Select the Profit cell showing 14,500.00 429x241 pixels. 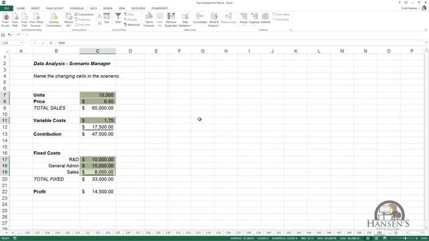coord(98,192)
